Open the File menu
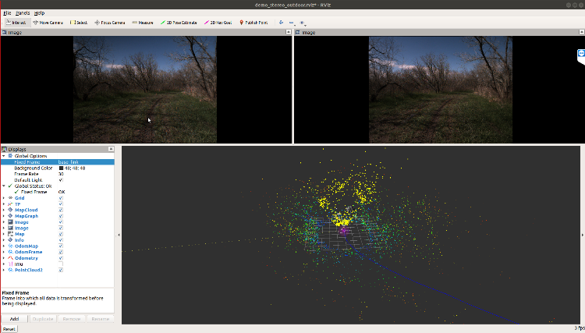The height and width of the screenshot is (333, 585). (x=7, y=13)
